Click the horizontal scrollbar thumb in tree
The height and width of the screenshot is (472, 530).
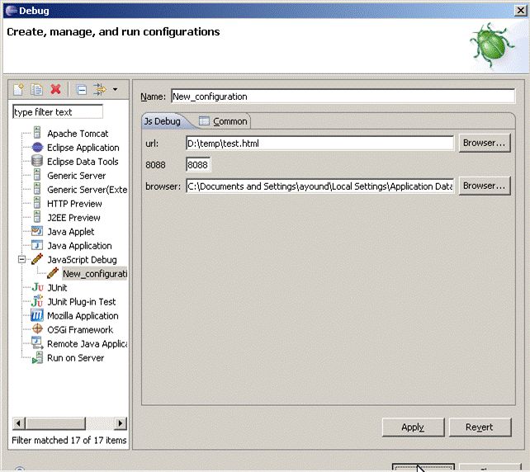tap(56, 423)
